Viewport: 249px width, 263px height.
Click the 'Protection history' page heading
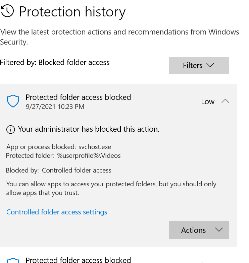pos(72,12)
